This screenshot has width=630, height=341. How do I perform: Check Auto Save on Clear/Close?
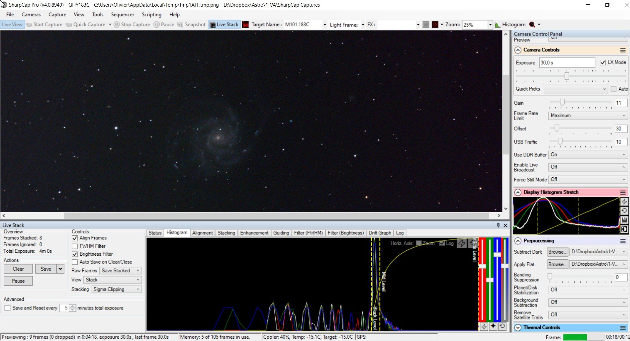click(x=75, y=262)
